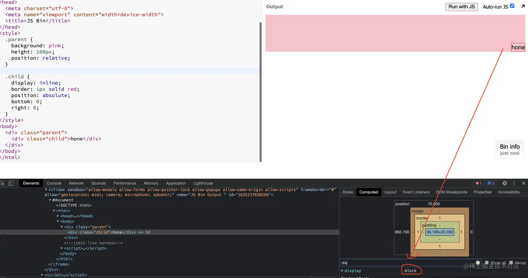This screenshot has height=278, width=528.
Task: Open DevTools three-dot customize menu
Action: [x=514, y=183]
